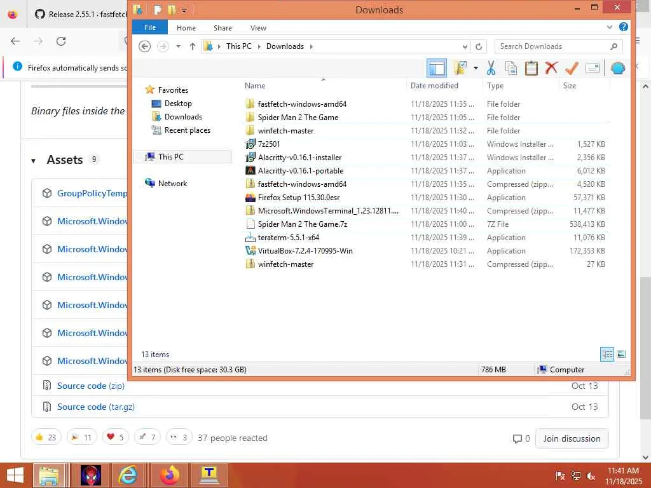Reload the Firefox page
This screenshot has width=651, height=488.
coord(61,41)
